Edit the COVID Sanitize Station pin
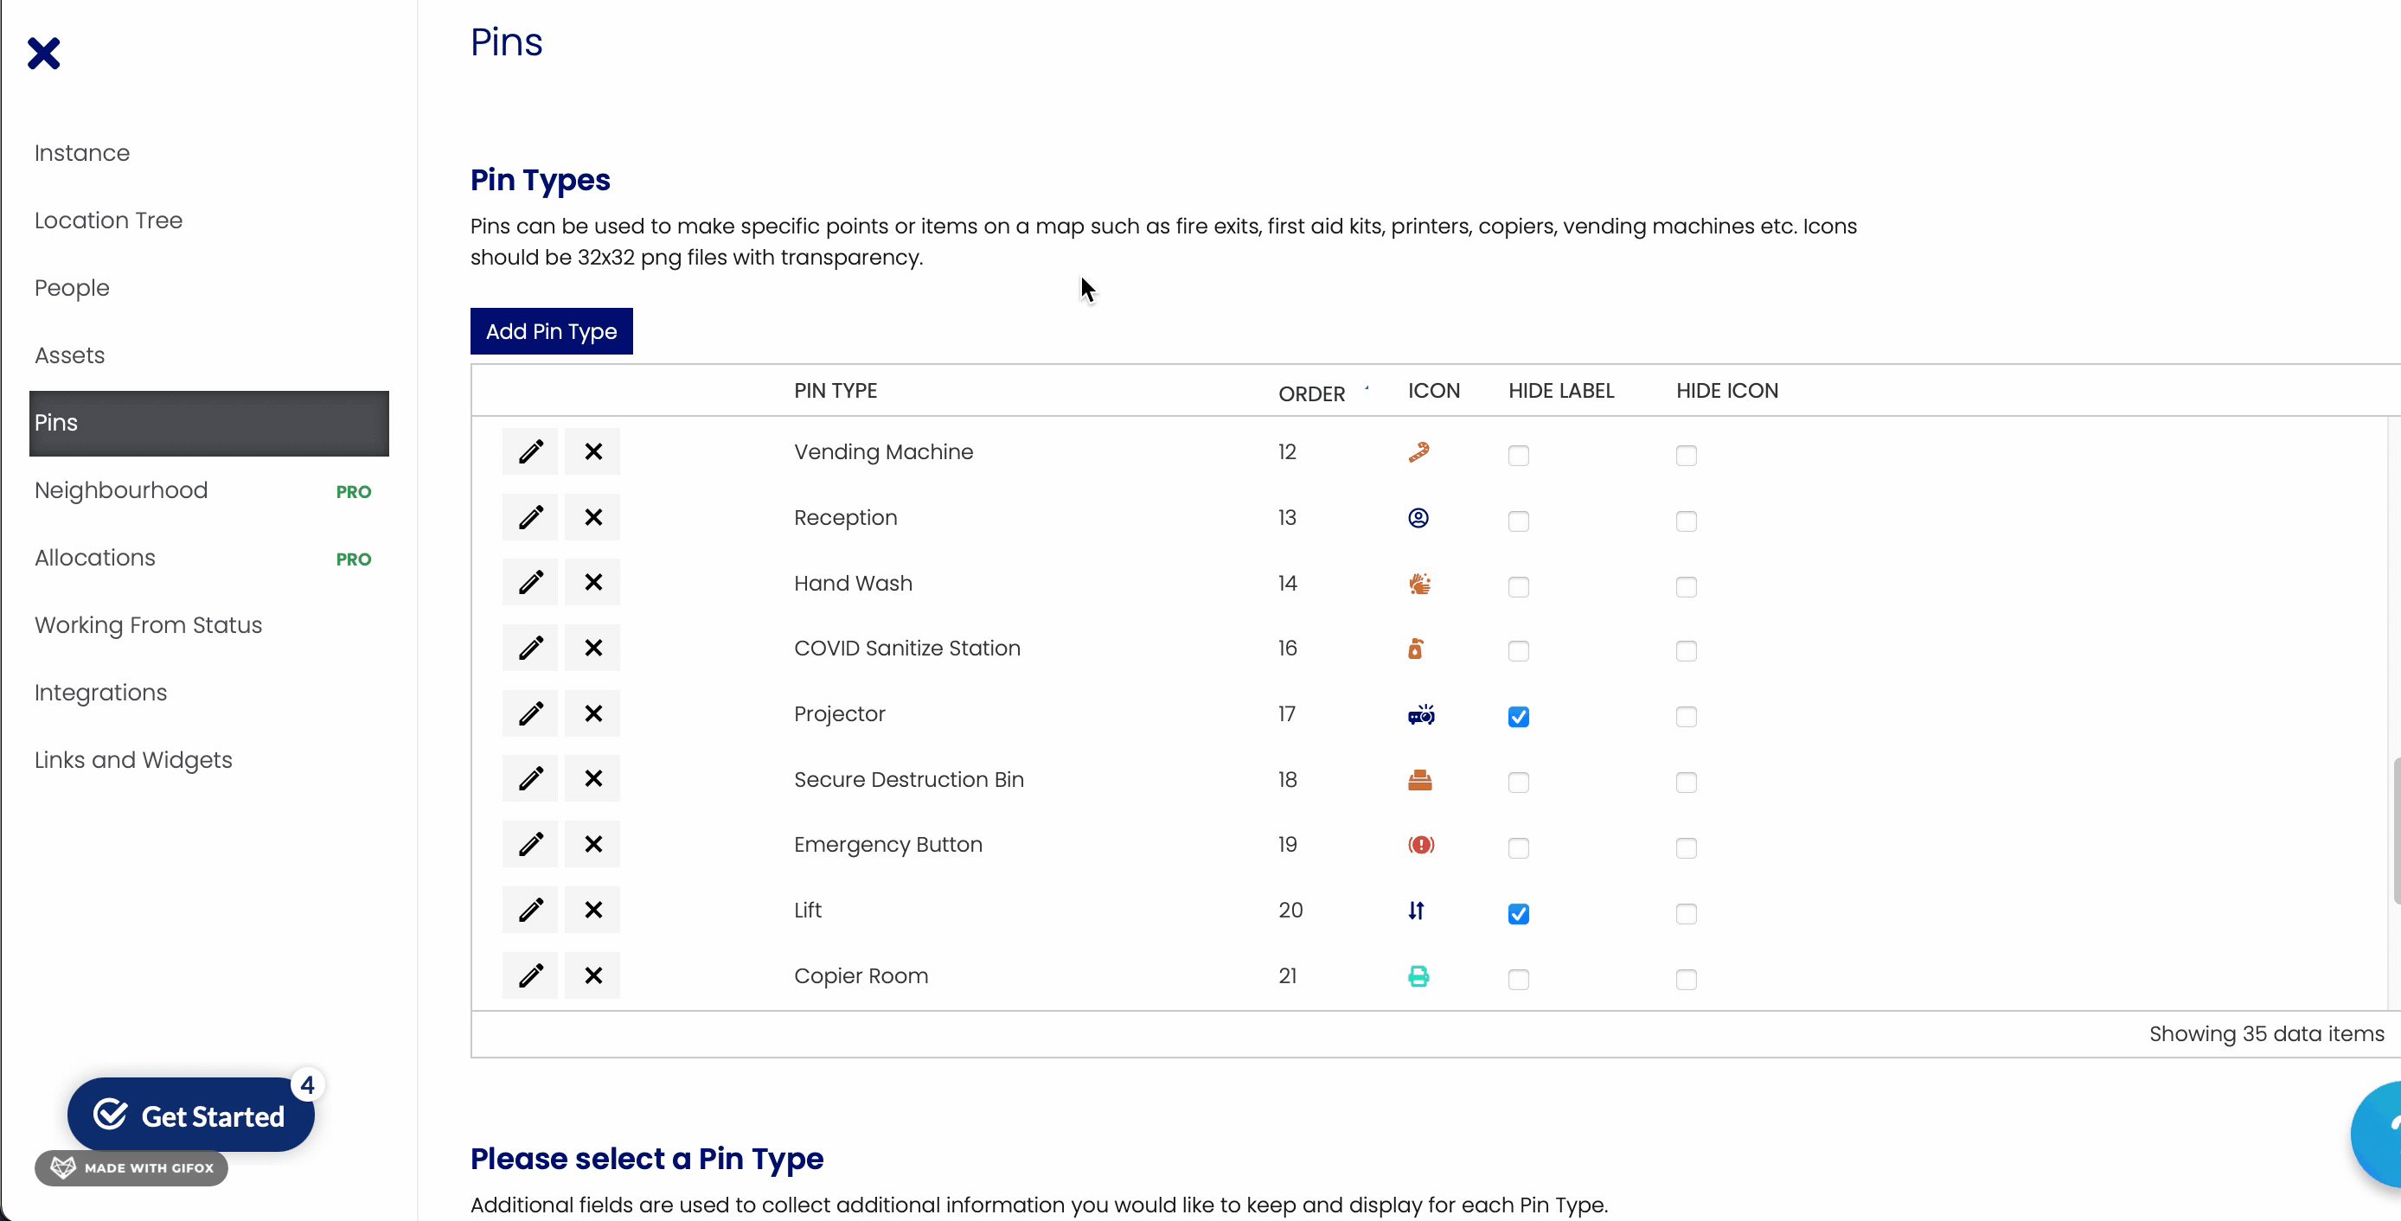Viewport: 2401px width, 1221px height. coord(530,648)
